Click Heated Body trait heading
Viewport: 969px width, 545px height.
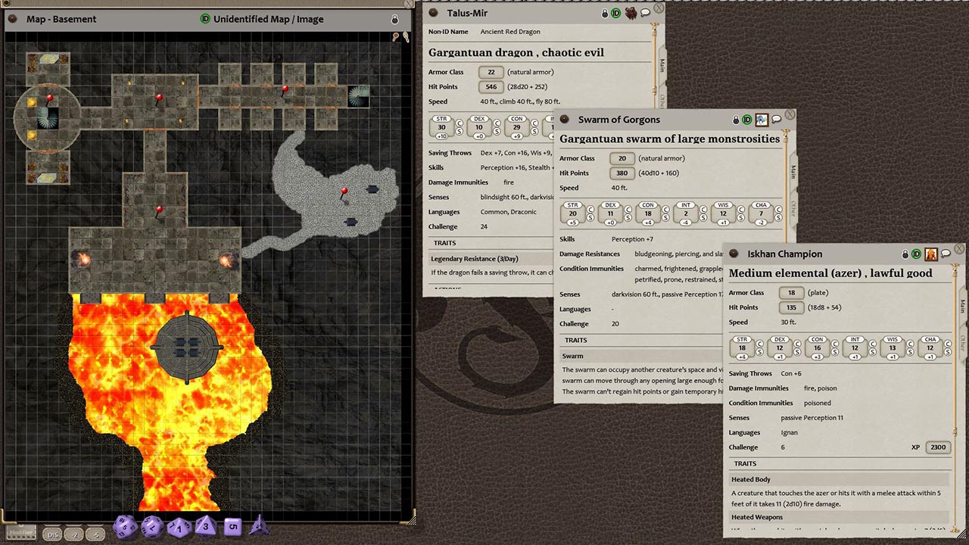coord(751,479)
